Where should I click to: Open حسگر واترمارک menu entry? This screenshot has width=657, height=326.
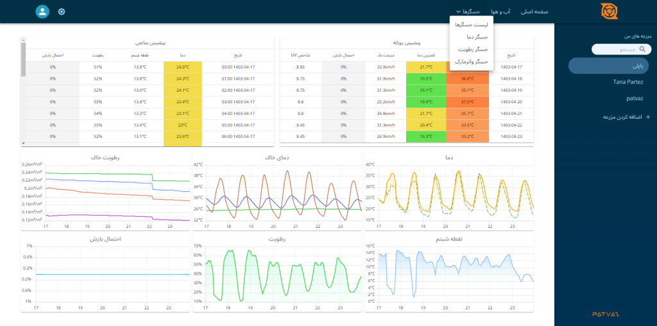(x=472, y=61)
